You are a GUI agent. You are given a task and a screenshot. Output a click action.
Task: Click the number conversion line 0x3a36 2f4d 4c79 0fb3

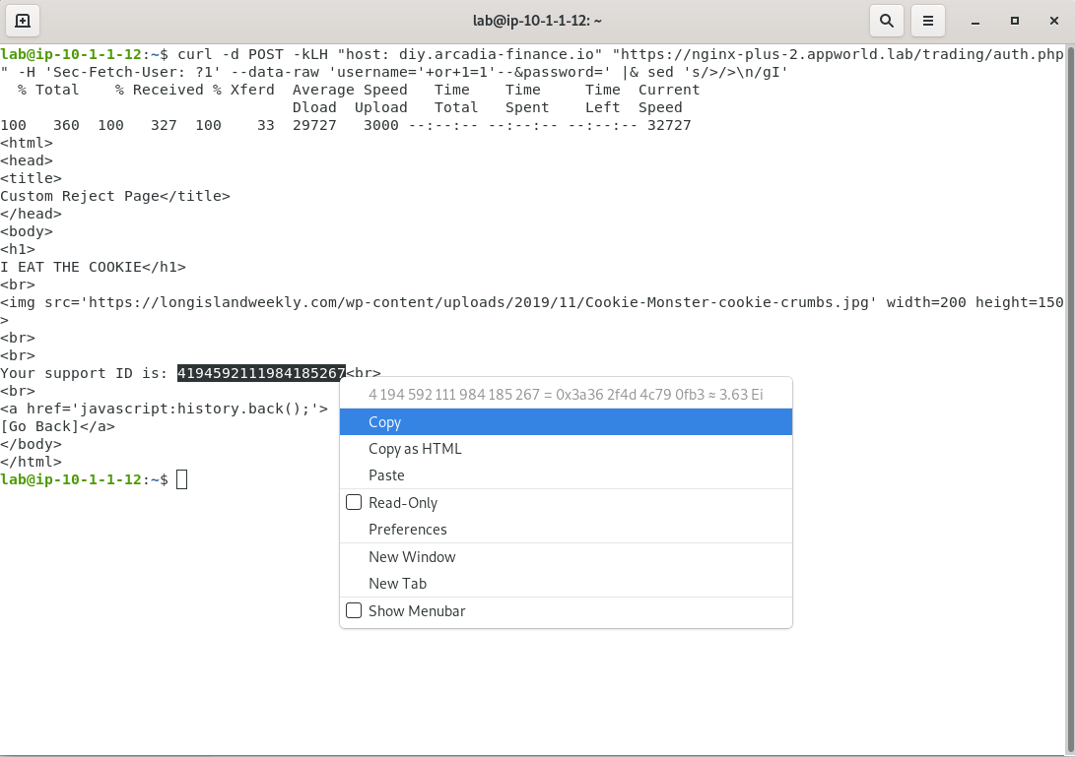(566, 395)
